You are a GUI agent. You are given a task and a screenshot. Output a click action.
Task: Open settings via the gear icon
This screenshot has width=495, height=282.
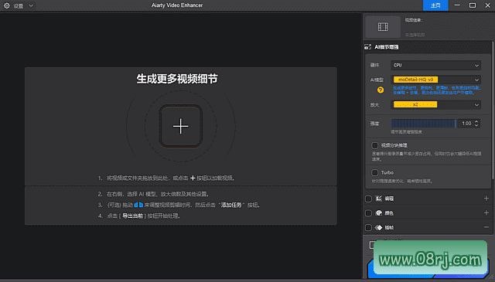(x=7, y=5)
